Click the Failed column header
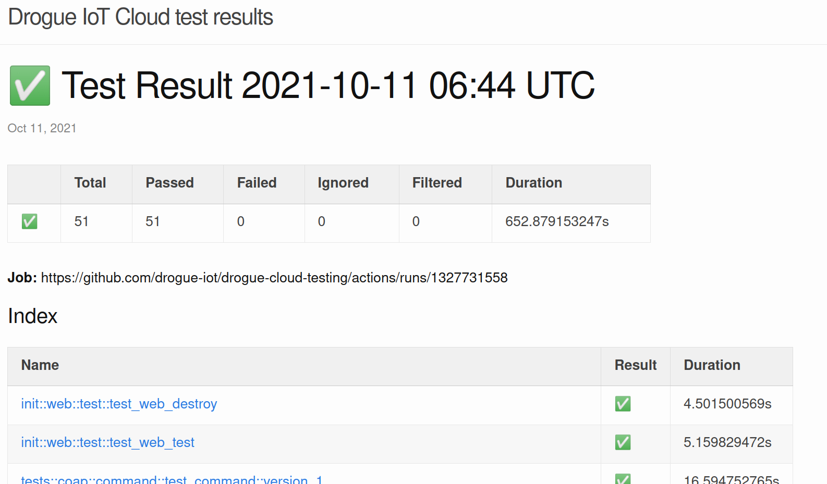The image size is (827, 484). (257, 183)
